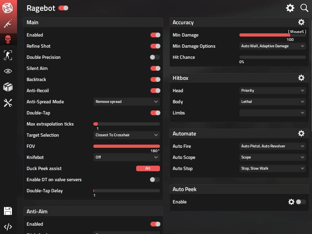
Task: Enable DT on valve servers switch
Action: 155,180
